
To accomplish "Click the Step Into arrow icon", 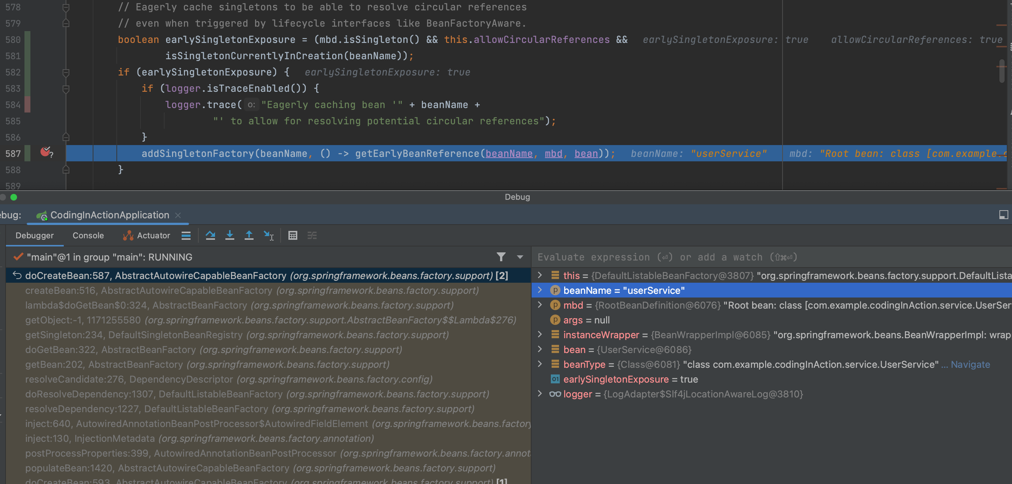I will (x=230, y=235).
